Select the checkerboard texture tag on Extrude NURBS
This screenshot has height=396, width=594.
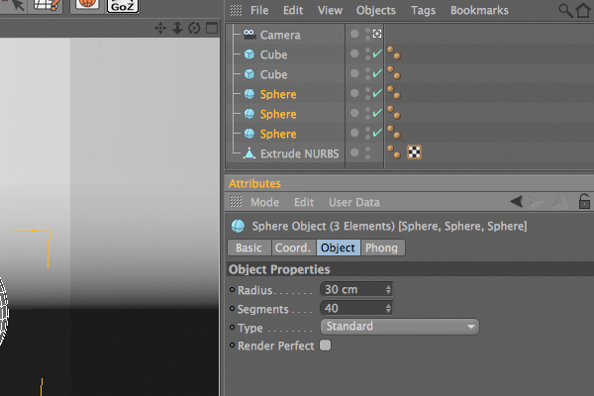414,152
